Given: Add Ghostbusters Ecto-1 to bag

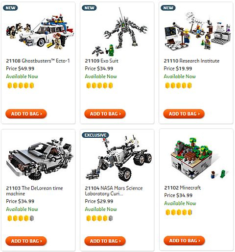Looking at the screenshot, I should coord(26,114).
